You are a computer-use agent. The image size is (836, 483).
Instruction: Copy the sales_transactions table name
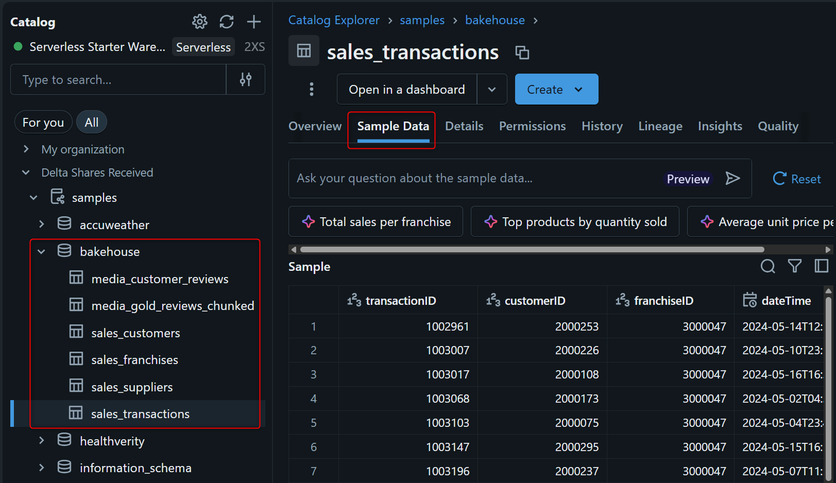[522, 53]
